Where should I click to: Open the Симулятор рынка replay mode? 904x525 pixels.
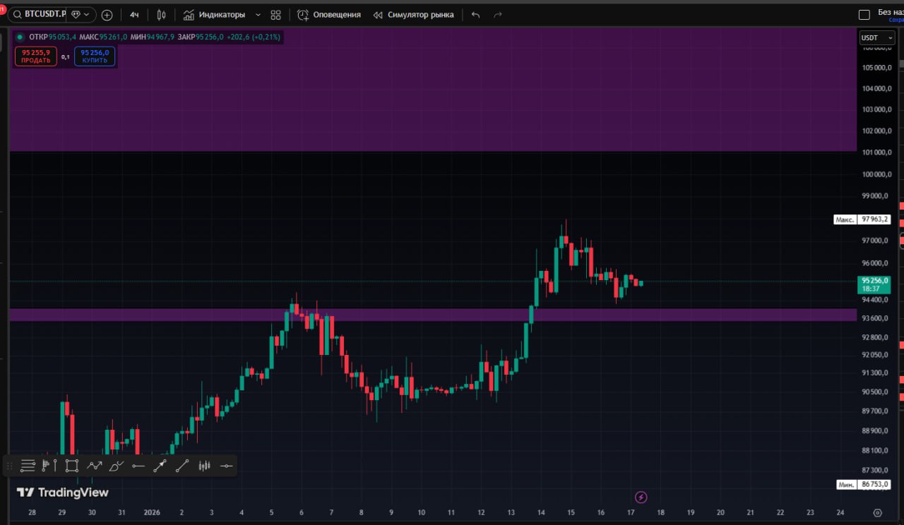click(x=413, y=15)
